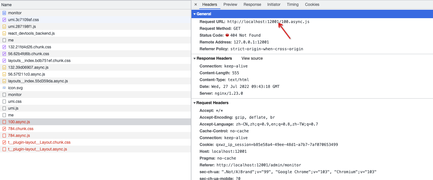This screenshot has height=180, width=433.
Task: Select the 56.62b4fd6b.chunk.css request
Action: click(x=95, y=54)
